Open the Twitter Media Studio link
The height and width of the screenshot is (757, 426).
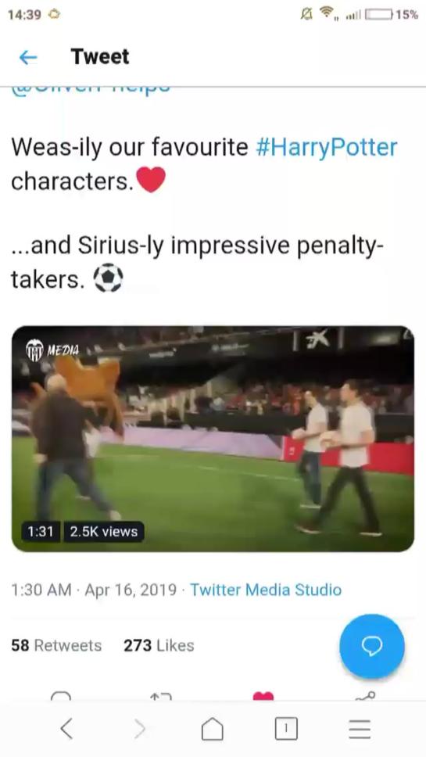(x=266, y=590)
